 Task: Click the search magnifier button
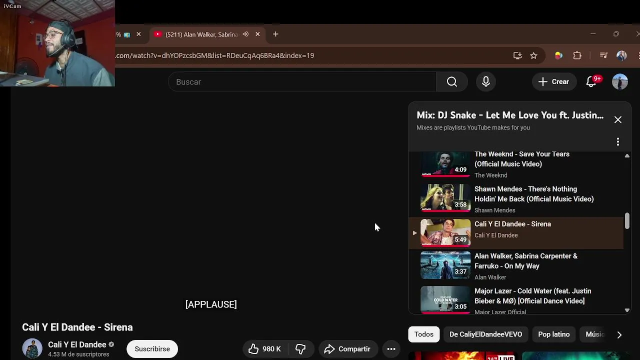[452, 82]
